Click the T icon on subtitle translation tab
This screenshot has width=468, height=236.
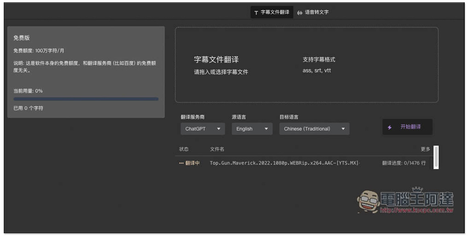coord(256,13)
